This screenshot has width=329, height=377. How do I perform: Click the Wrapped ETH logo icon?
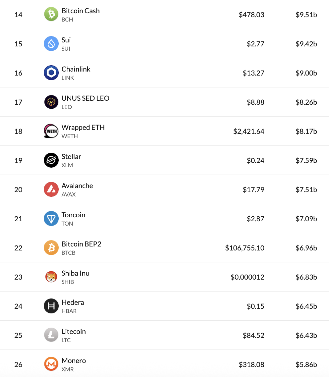(51, 131)
